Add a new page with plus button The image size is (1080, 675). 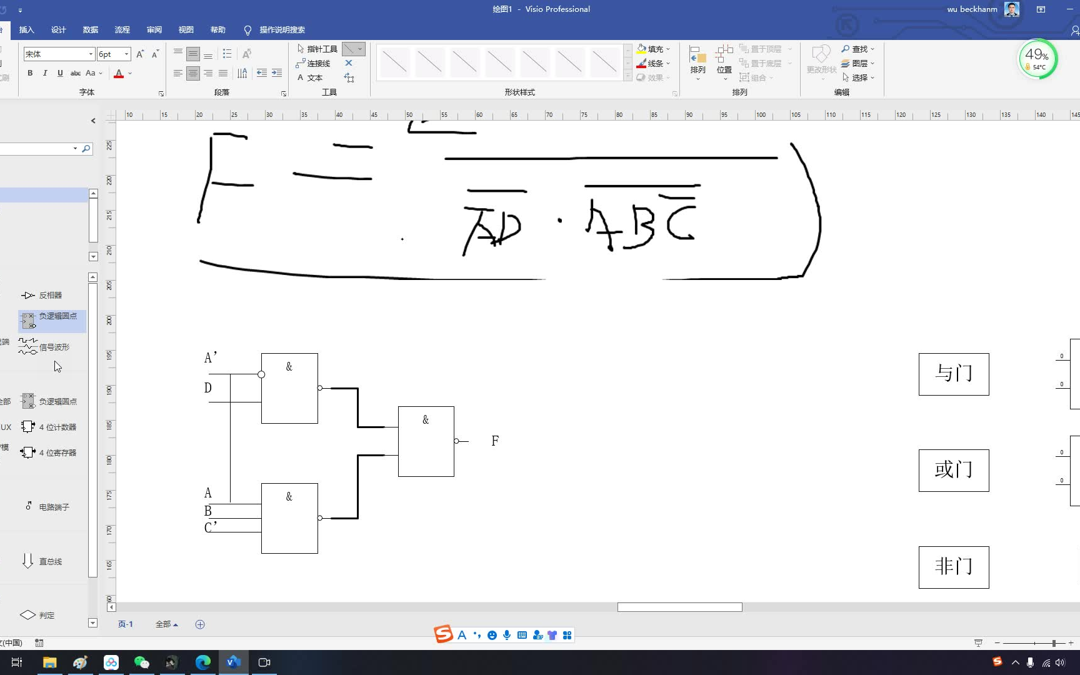[x=200, y=624]
